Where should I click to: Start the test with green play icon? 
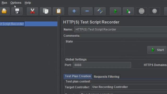pos(115,11)
